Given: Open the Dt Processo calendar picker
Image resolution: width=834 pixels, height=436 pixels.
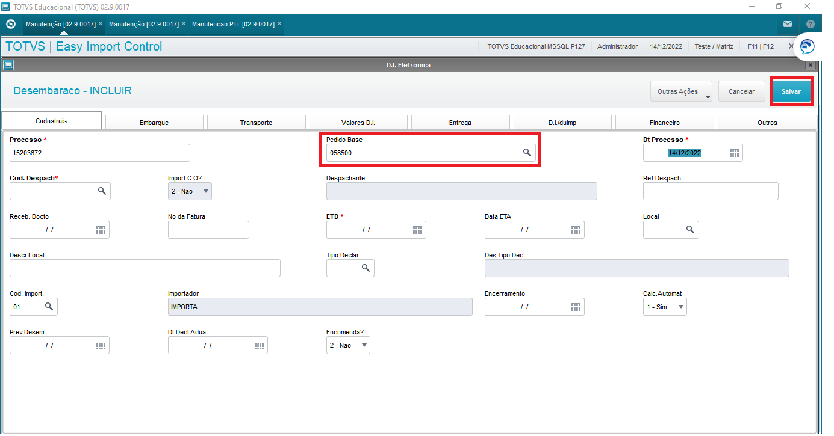Looking at the screenshot, I should point(734,153).
